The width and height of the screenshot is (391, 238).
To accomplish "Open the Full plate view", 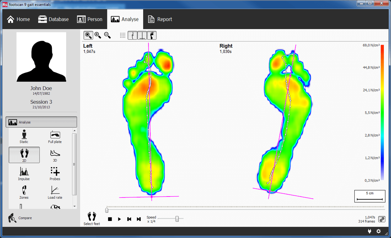I will pyautogui.click(x=55, y=137).
